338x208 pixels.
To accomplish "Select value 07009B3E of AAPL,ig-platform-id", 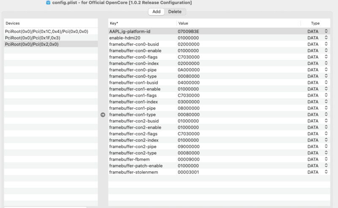I will [x=188, y=32].
